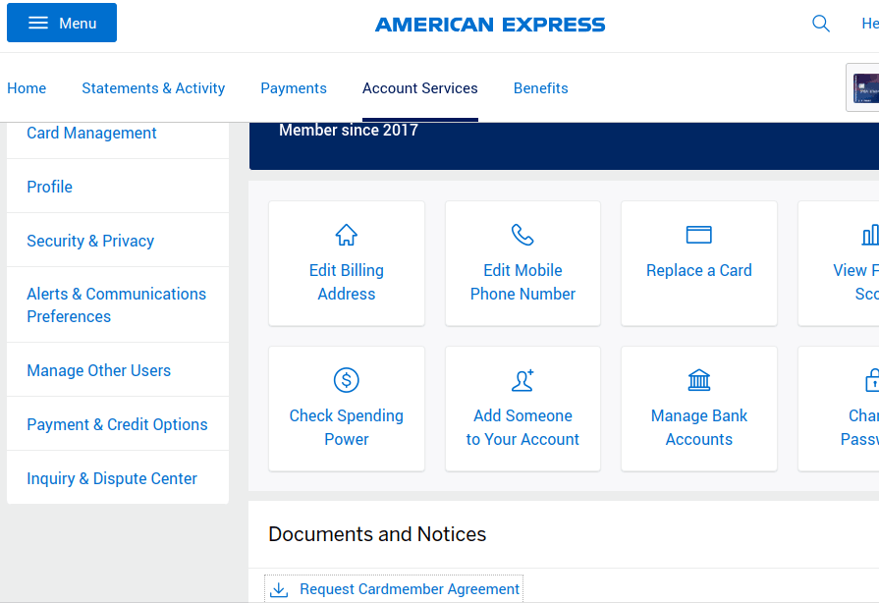Open the hamburger Menu button
This screenshot has width=879, height=603.
tap(62, 23)
